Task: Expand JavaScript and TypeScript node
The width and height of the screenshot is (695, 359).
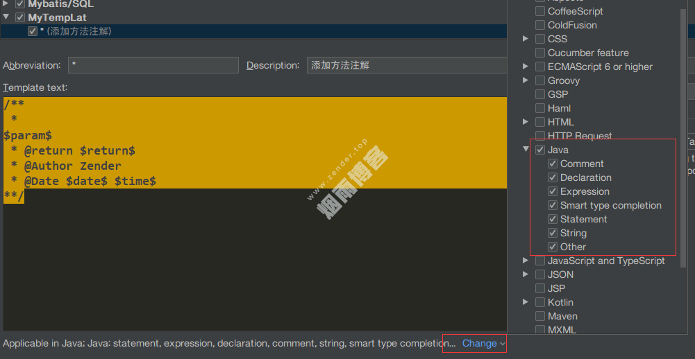Action: (x=526, y=261)
